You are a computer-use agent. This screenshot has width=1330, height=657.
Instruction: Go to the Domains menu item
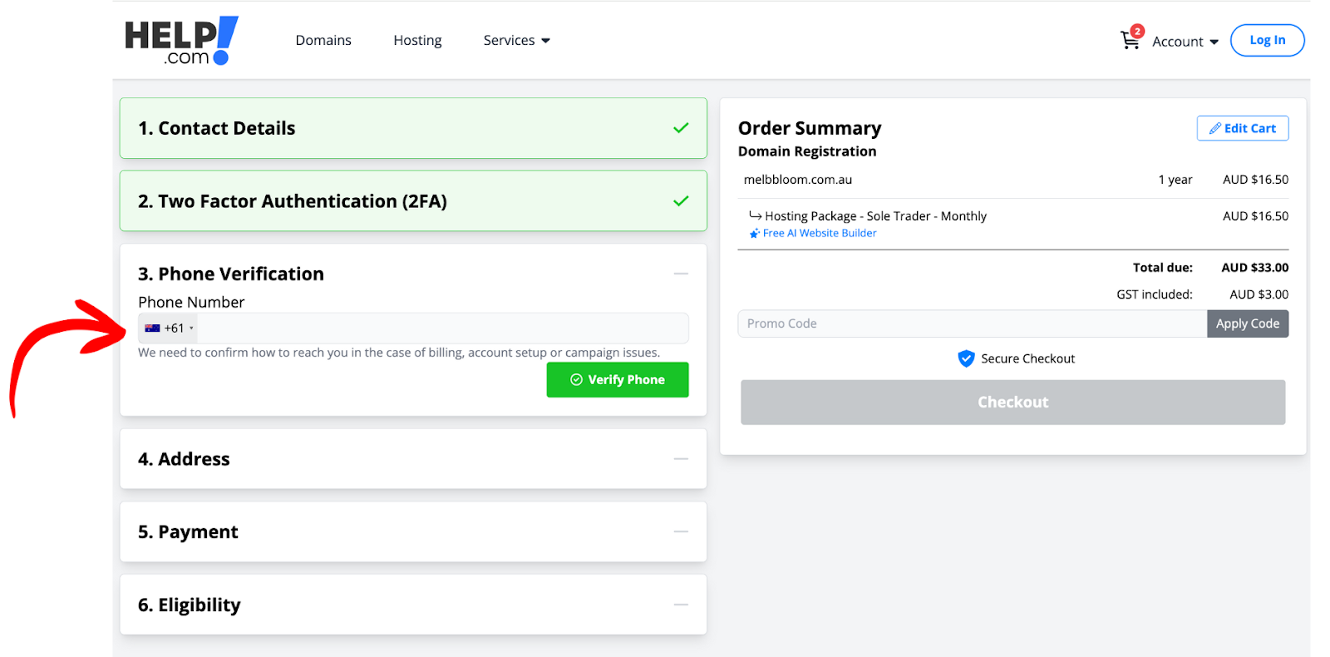click(x=323, y=41)
